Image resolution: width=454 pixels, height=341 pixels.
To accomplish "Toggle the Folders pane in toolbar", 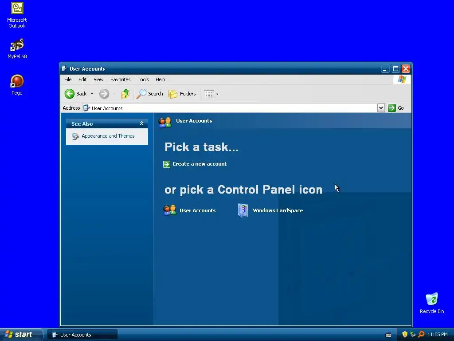I will 182,94.
